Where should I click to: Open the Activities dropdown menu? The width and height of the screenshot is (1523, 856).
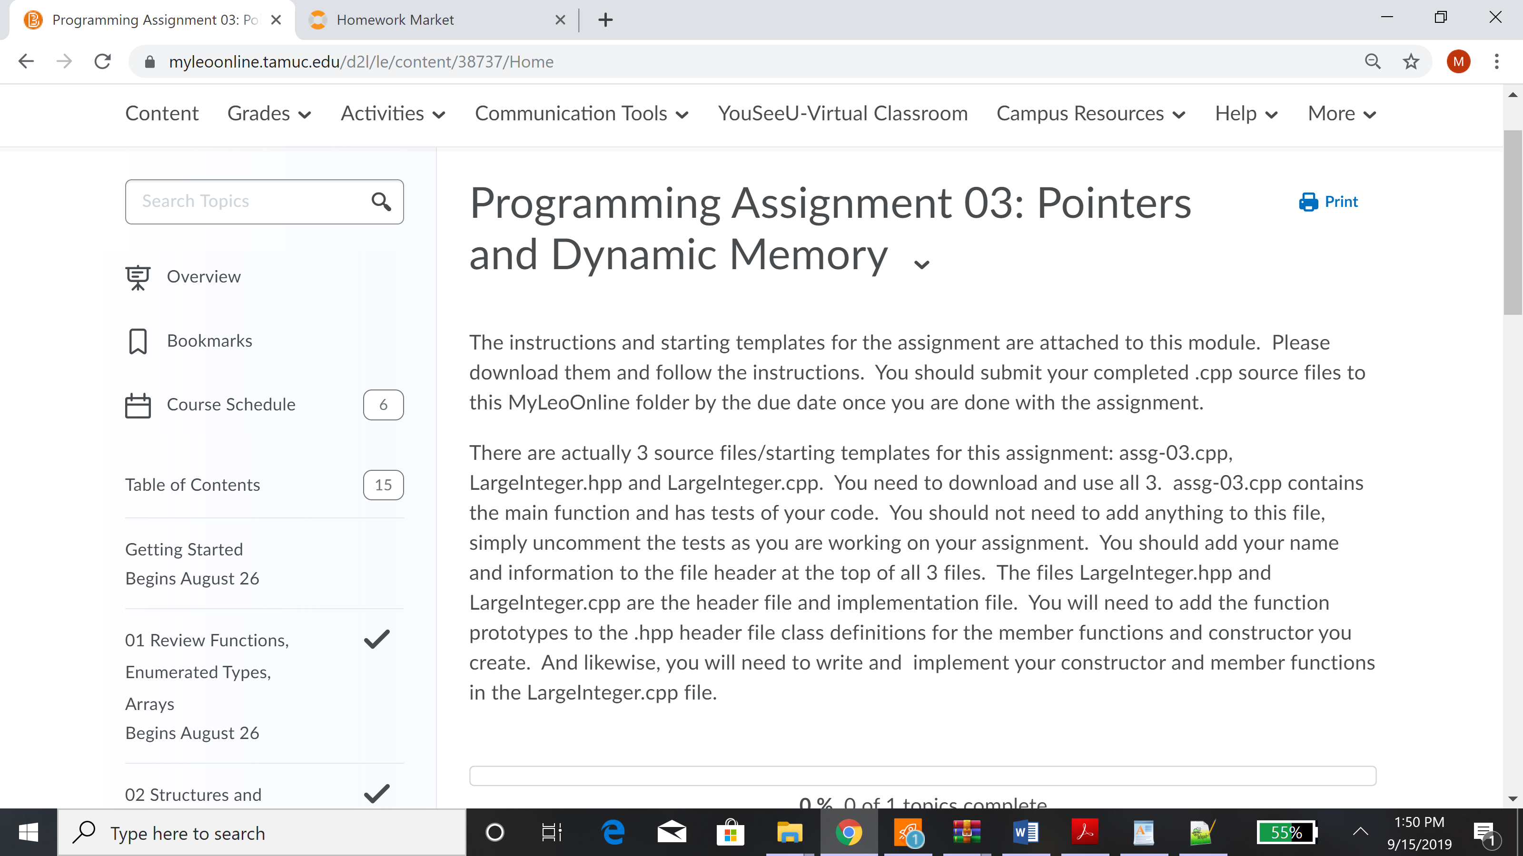(x=393, y=114)
